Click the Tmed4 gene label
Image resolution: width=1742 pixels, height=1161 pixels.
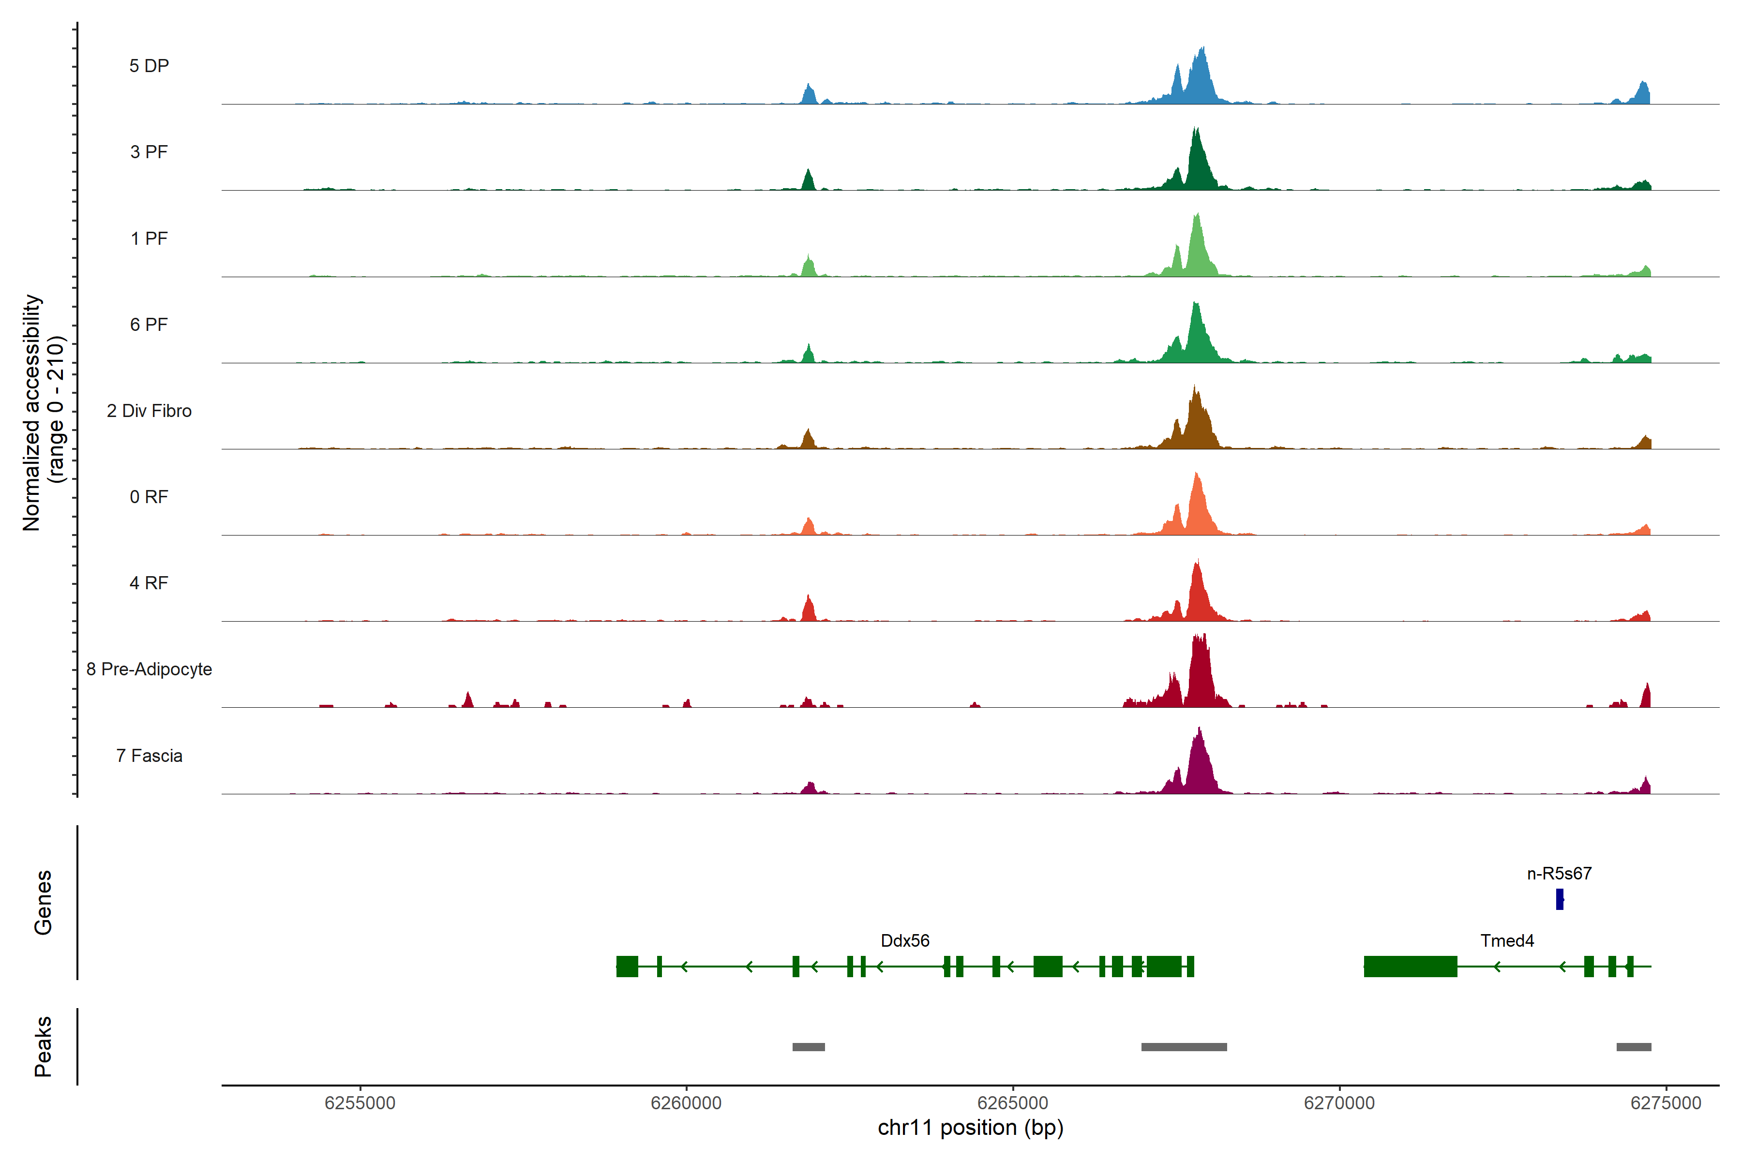point(1506,940)
